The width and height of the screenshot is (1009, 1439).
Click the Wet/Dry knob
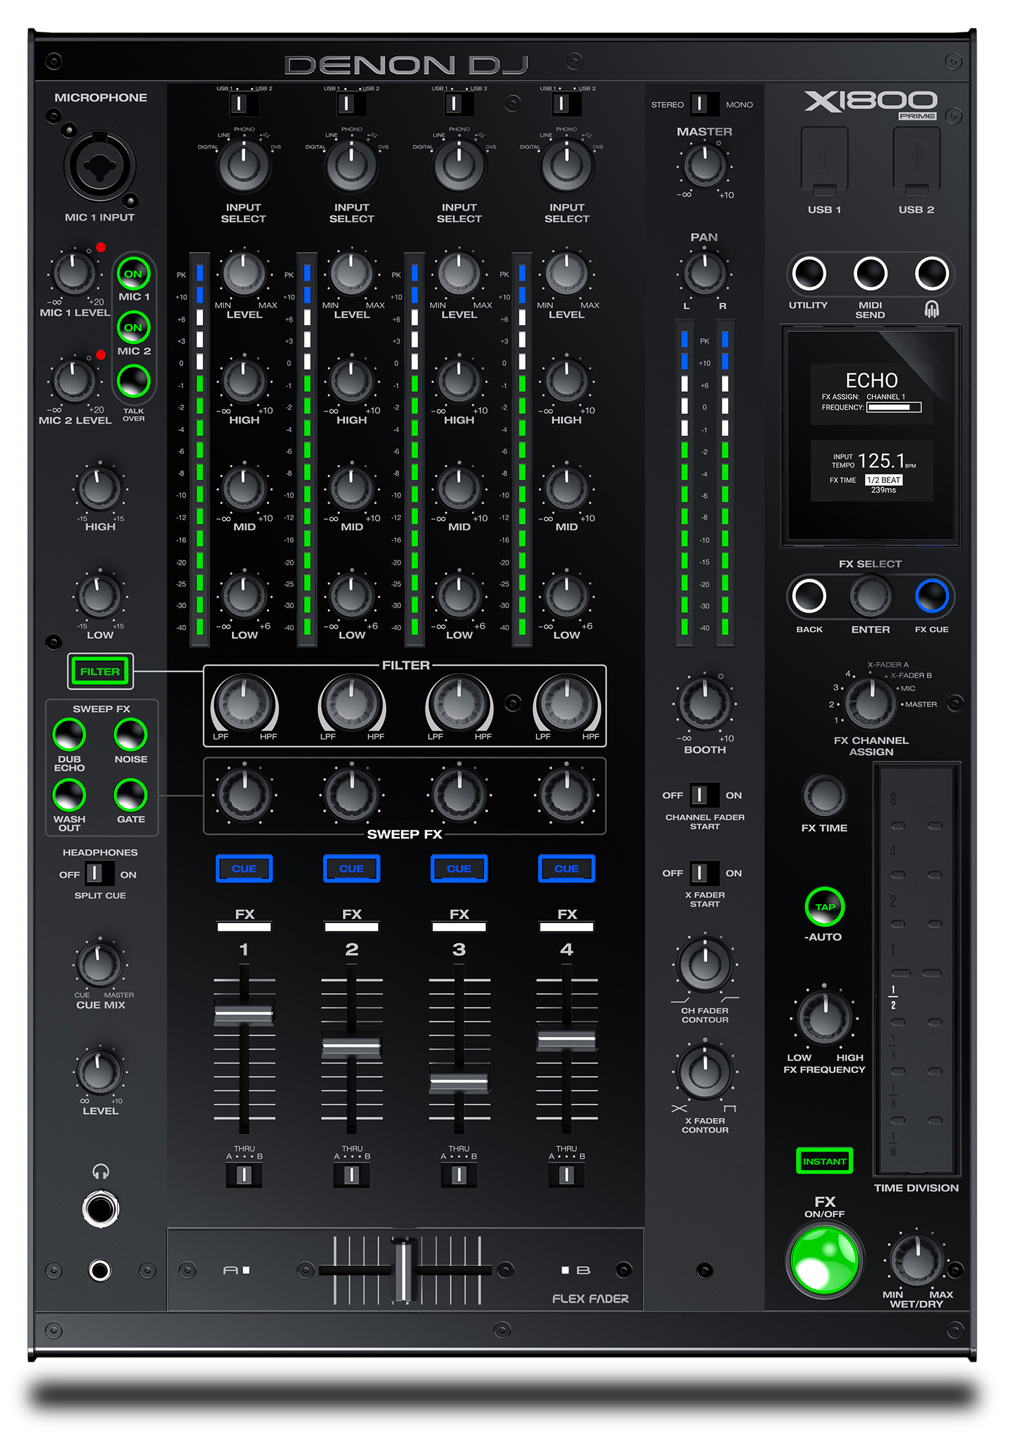916,1260
